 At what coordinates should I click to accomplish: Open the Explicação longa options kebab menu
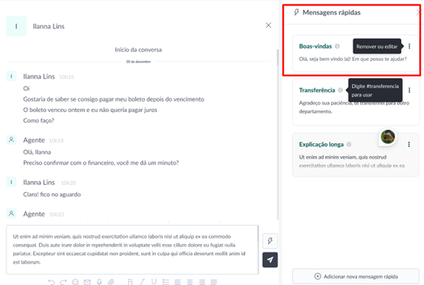[x=409, y=145]
